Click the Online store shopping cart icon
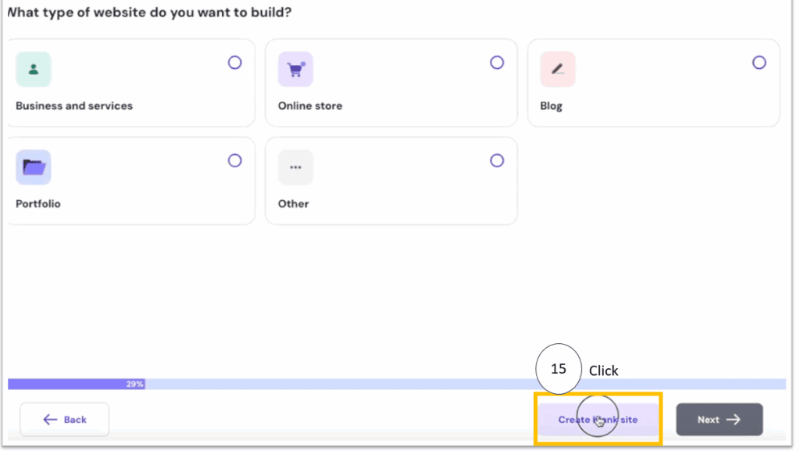Image resolution: width=800 pixels, height=451 pixels. [295, 69]
